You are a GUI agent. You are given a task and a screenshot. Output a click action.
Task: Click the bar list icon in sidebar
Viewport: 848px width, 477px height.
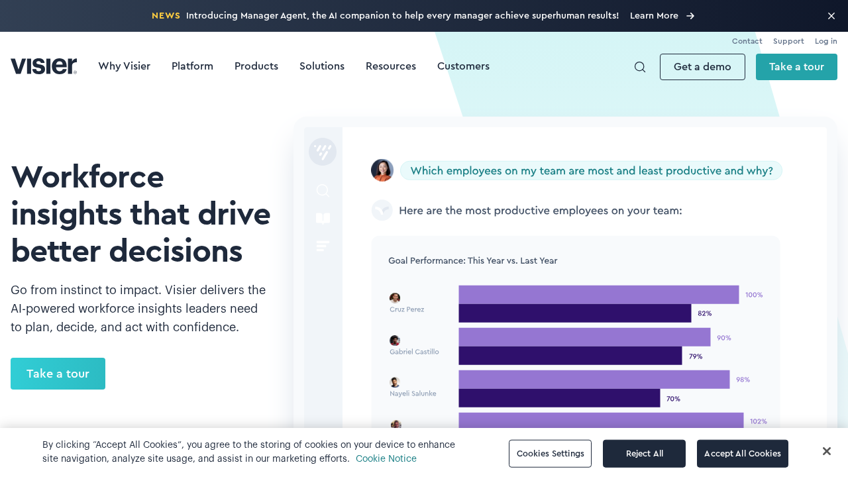click(x=323, y=246)
